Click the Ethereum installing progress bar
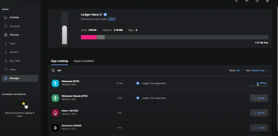The image size is (278, 136). [x=259, y=86]
